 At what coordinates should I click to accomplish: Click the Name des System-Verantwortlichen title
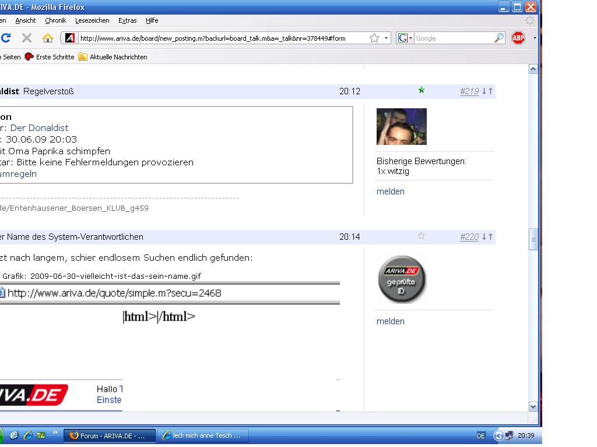(x=75, y=237)
